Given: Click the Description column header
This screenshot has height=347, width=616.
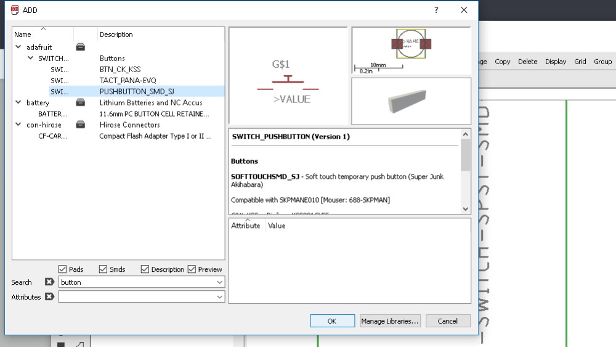Looking at the screenshot, I should (116, 35).
